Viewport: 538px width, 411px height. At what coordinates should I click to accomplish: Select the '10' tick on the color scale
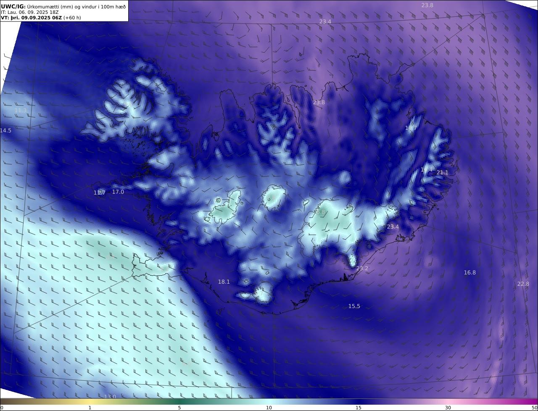point(269,408)
